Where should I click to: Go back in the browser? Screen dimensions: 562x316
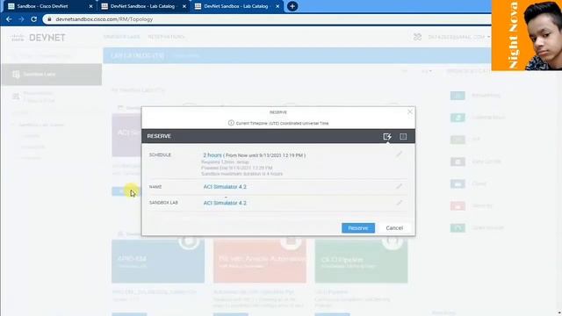coord(9,19)
